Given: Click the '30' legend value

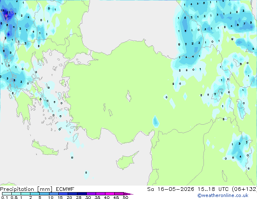Looking at the screenshot, I should coord(88,197).
